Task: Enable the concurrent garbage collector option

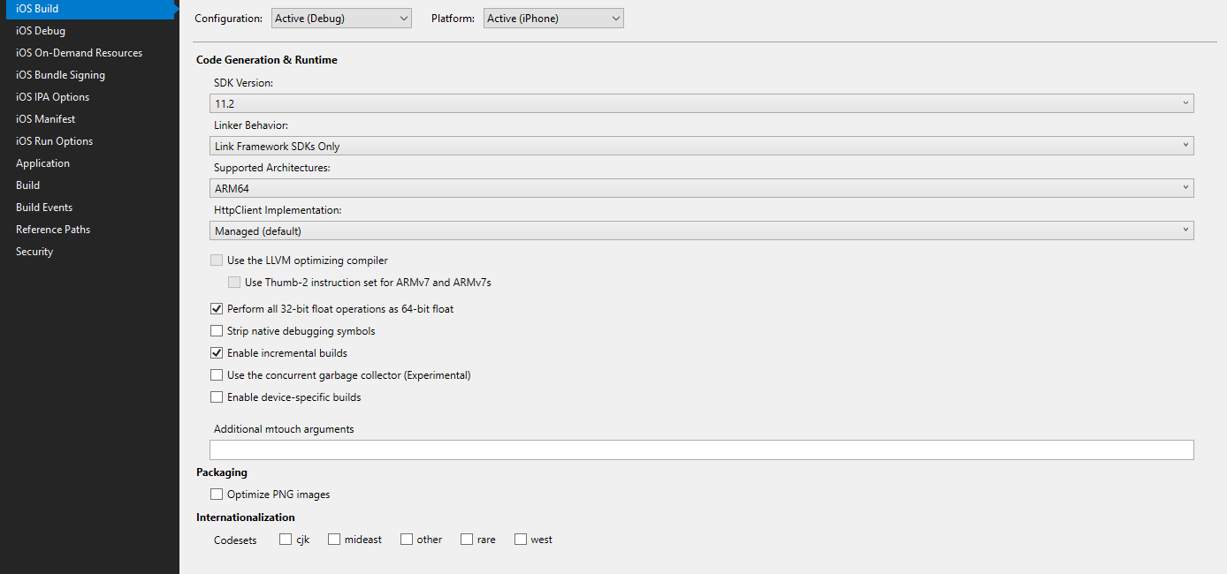Action: (x=217, y=375)
